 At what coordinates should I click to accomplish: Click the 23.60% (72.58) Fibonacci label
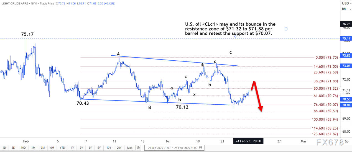325,72
